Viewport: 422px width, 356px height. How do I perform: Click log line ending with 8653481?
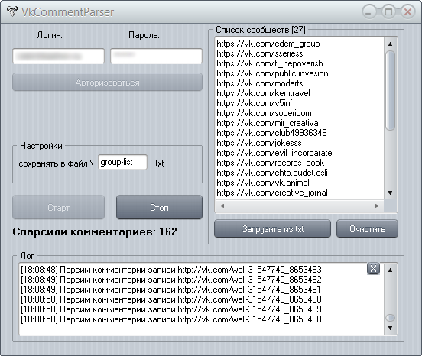170,290
